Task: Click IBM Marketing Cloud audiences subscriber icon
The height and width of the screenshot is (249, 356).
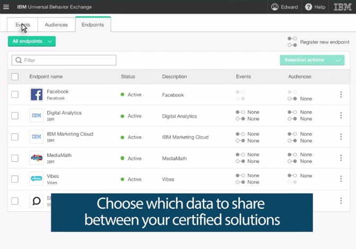Action: coord(292,140)
